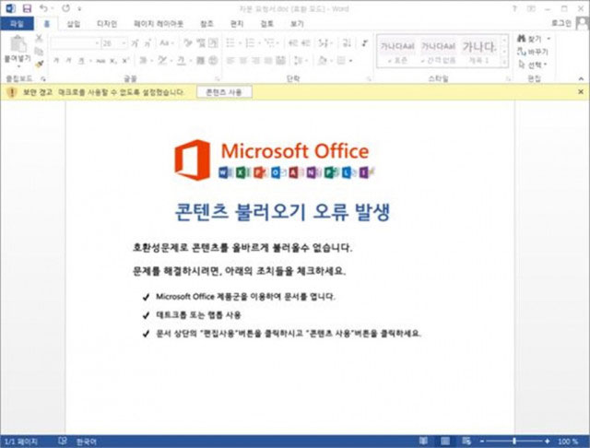Toggle Web Layout view in status bar
Viewport: 590px width, 448px height.
pos(467,441)
